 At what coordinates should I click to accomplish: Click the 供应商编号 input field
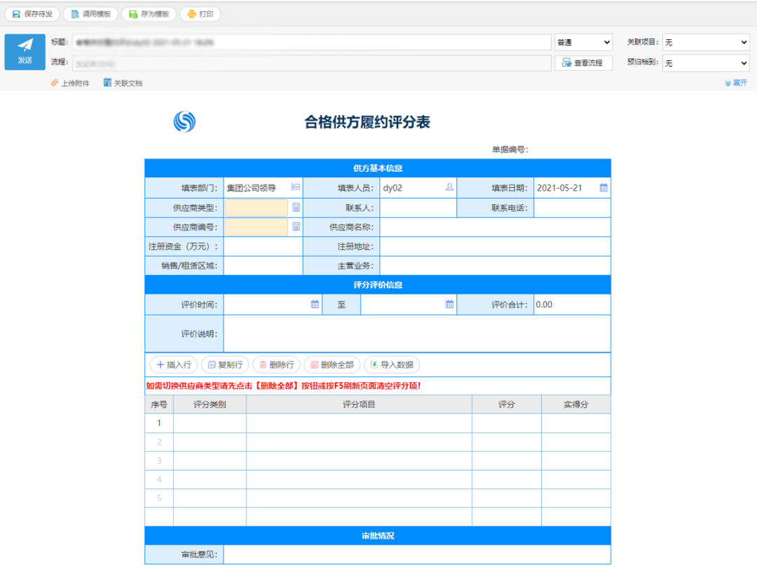(x=257, y=227)
